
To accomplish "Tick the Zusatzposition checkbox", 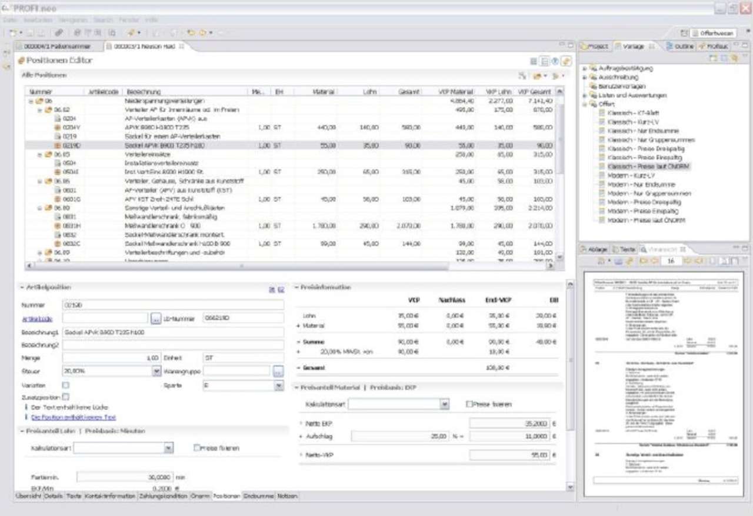I will pos(65,397).
